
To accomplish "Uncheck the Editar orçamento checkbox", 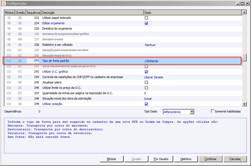I will click(x=146, y=23).
